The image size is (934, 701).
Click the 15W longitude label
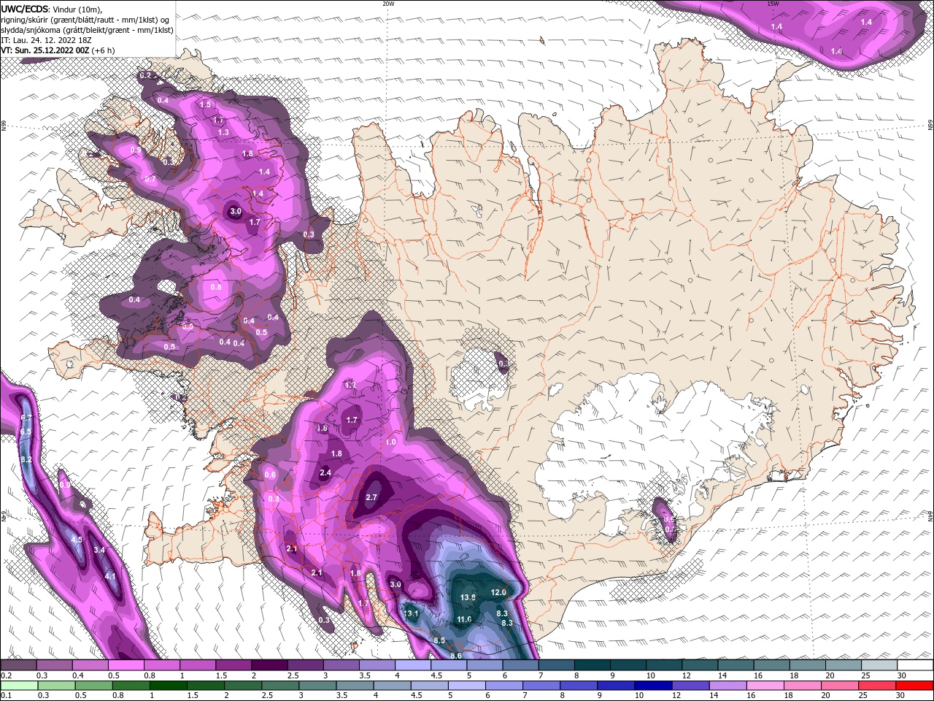pyautogui.click(x=773, y=4)
